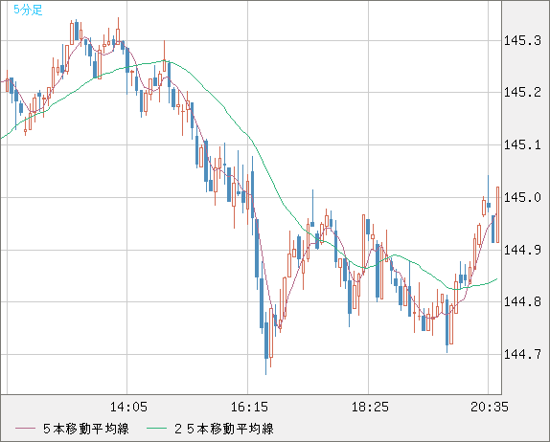Select the 18:25 time axis label
550x442 pixels.
tap(370, 407)
